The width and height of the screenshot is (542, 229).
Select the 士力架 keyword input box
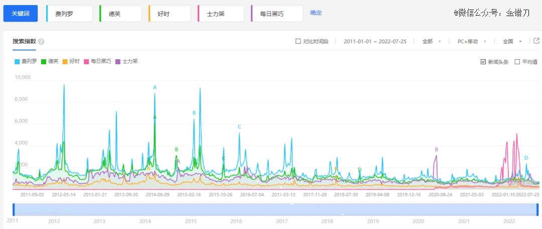(x=221, y=14)
